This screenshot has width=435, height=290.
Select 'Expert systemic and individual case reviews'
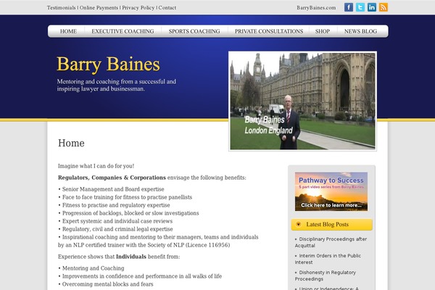click(x=115, y=221)
